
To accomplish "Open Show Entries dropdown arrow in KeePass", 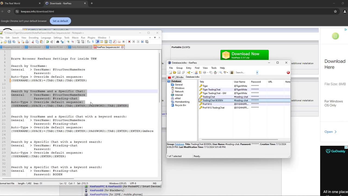I will tap(228, 72).
